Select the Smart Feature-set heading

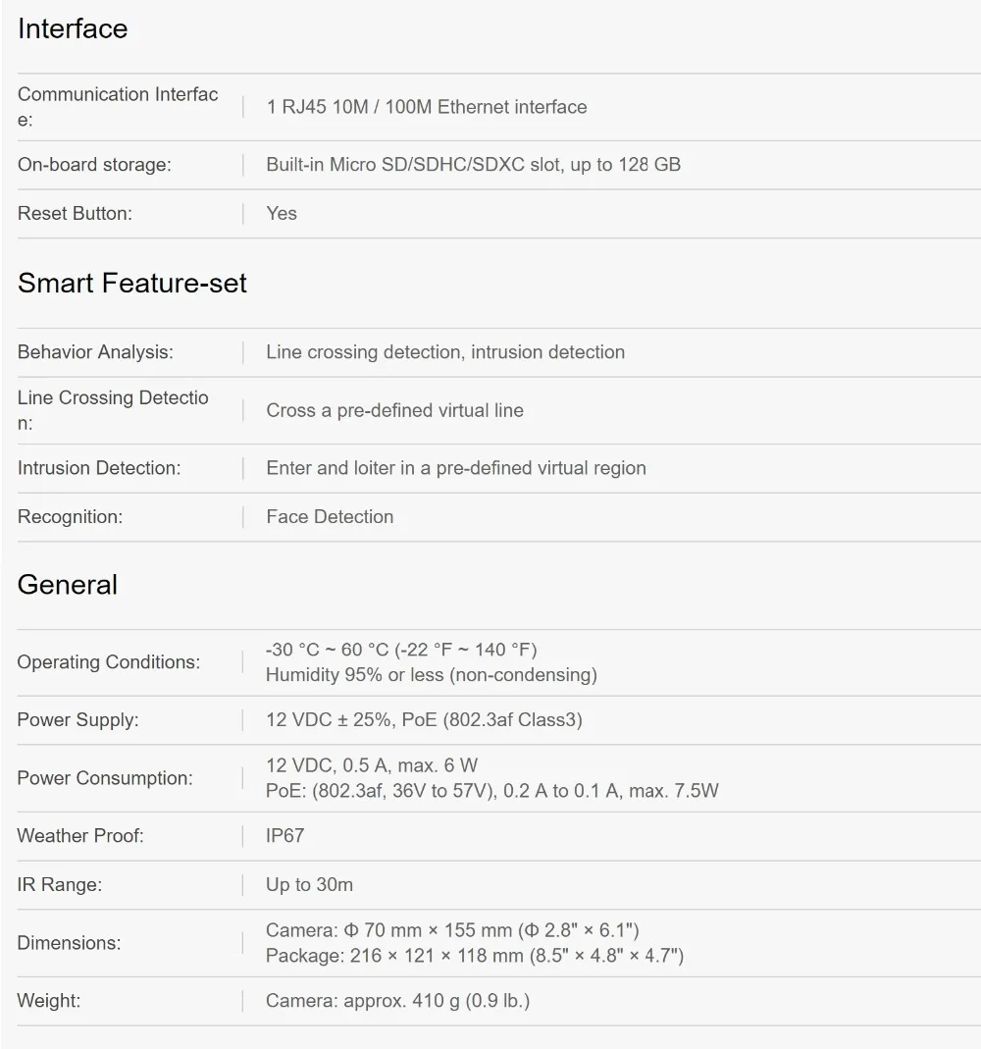tap(131, 283)
